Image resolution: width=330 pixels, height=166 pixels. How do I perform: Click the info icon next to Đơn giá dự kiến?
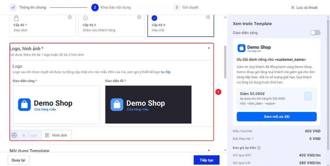[259, 148]
